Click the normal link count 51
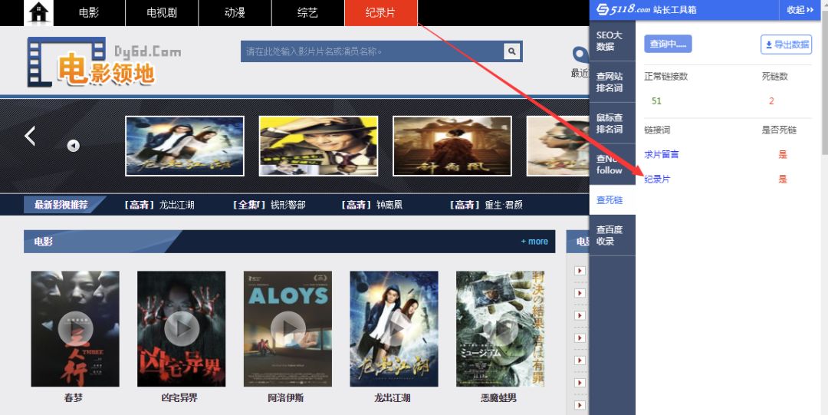Viewport: 828px width, 415px height. tap(656, 101)
